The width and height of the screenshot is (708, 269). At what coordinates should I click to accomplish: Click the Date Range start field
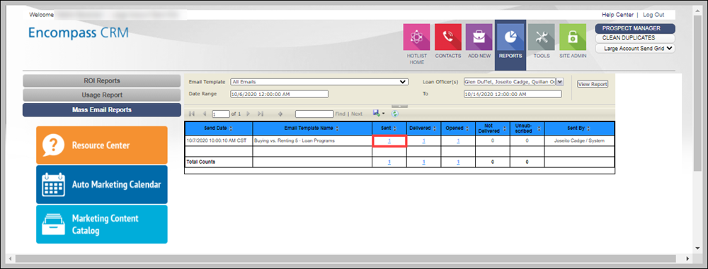point(279,94)
